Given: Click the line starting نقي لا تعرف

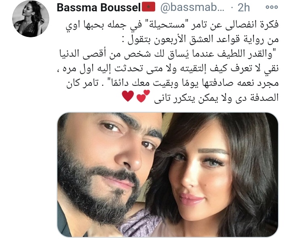Looking at the screenshot, I should click(x=168, y=69).
